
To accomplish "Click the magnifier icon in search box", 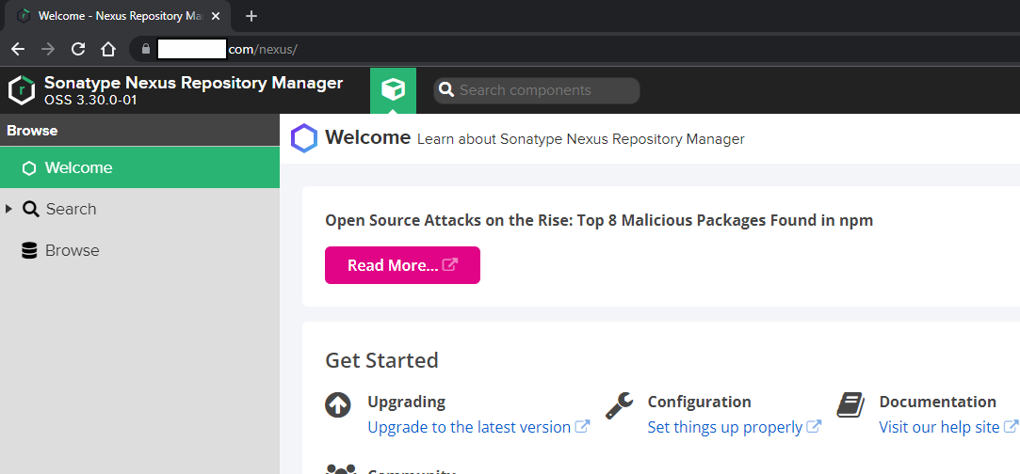I will [446, 89].
